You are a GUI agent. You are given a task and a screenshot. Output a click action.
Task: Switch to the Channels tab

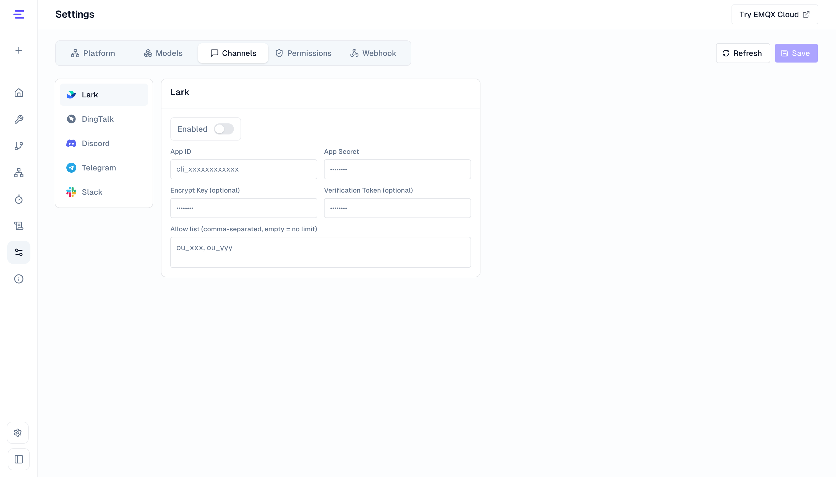tap(233, 53)
